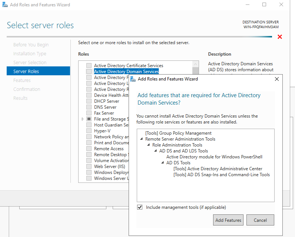The width and height of the screenshot is (295, 237).
Task: Go to Server Selection step
Action: [x=30, y=63]
